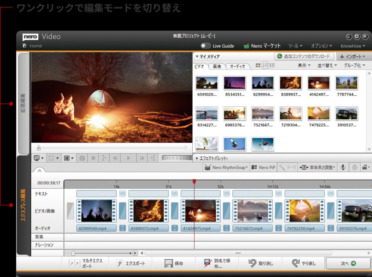Click the Home icon in header
This screenshot has width=372, height=277.
(x=24, y=46)
